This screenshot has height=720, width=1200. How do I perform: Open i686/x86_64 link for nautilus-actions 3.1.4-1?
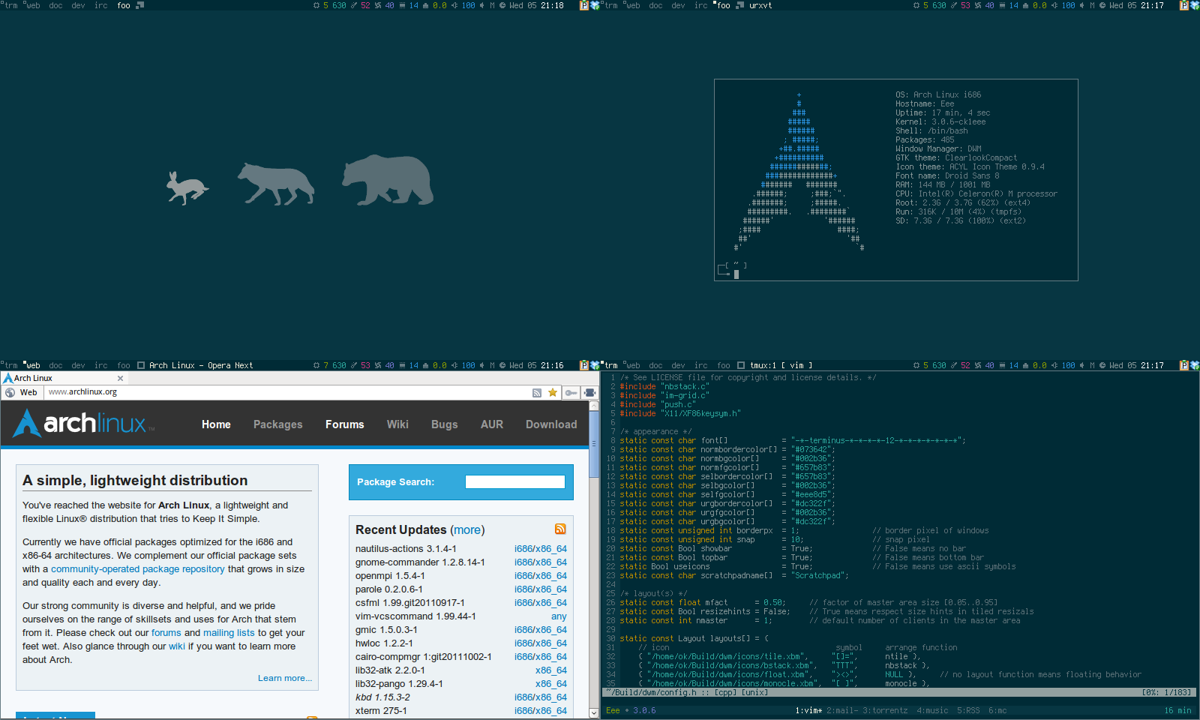click(541, 549)
